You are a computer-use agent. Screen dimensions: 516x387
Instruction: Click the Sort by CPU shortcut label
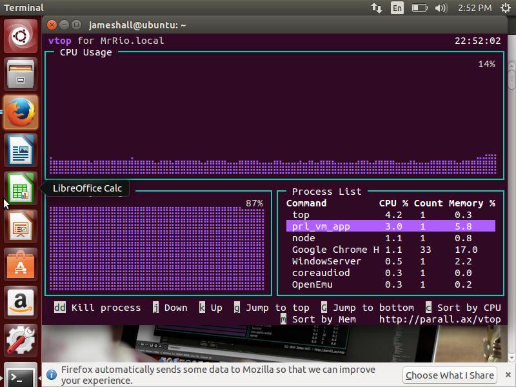pos(468,308)
